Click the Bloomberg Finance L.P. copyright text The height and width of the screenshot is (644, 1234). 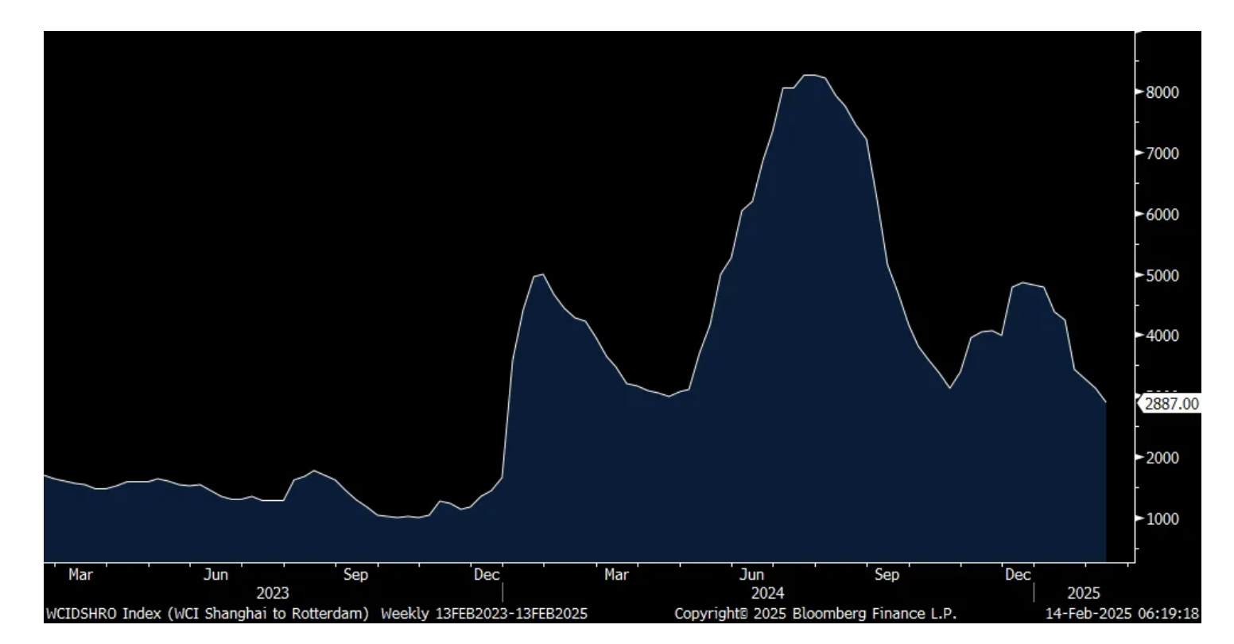click(815, 614)
